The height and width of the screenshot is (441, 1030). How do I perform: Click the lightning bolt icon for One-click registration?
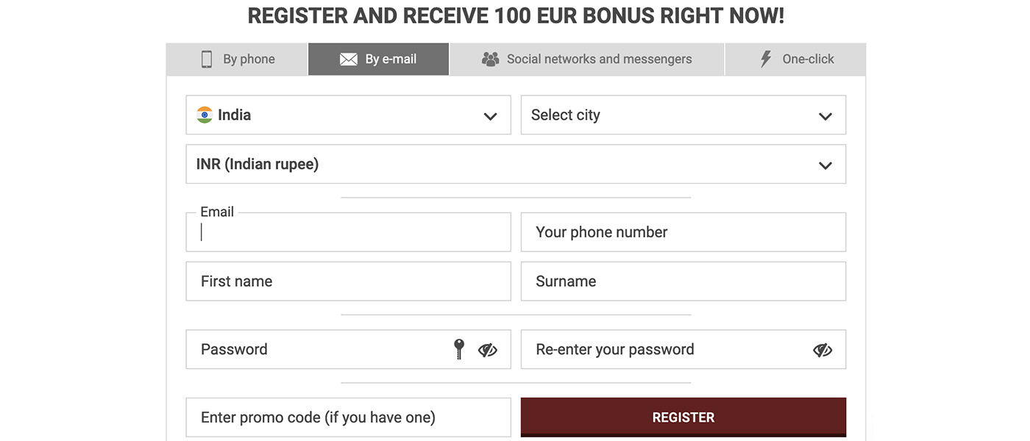tap(765, 58)
